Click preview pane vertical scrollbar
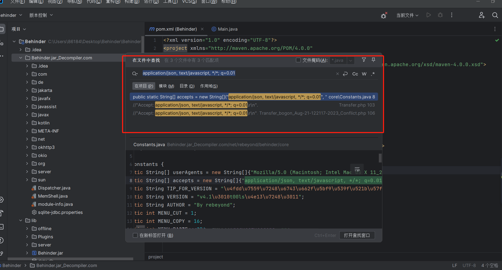The height and width of the screenshot is (270, 502). click(380, 158)
